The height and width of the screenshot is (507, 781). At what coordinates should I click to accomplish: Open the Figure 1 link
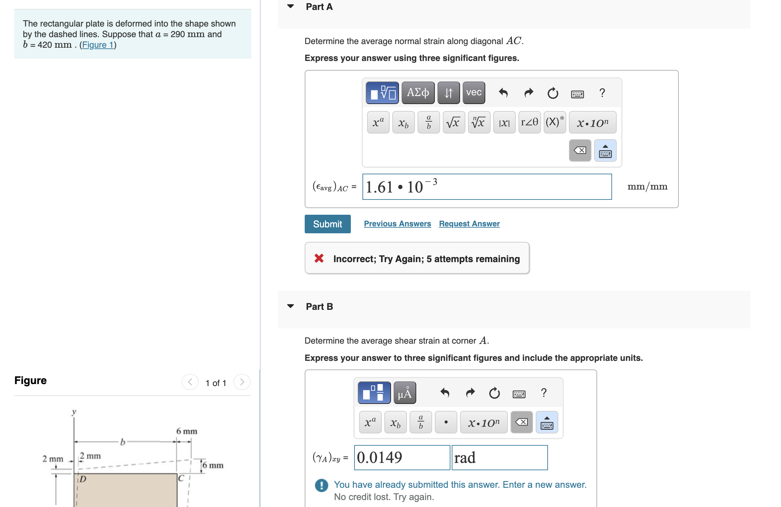[x=98, y=45]
